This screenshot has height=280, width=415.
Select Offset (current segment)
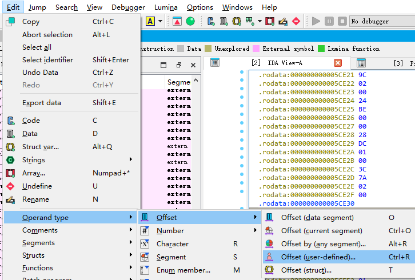tap(338, 231)
